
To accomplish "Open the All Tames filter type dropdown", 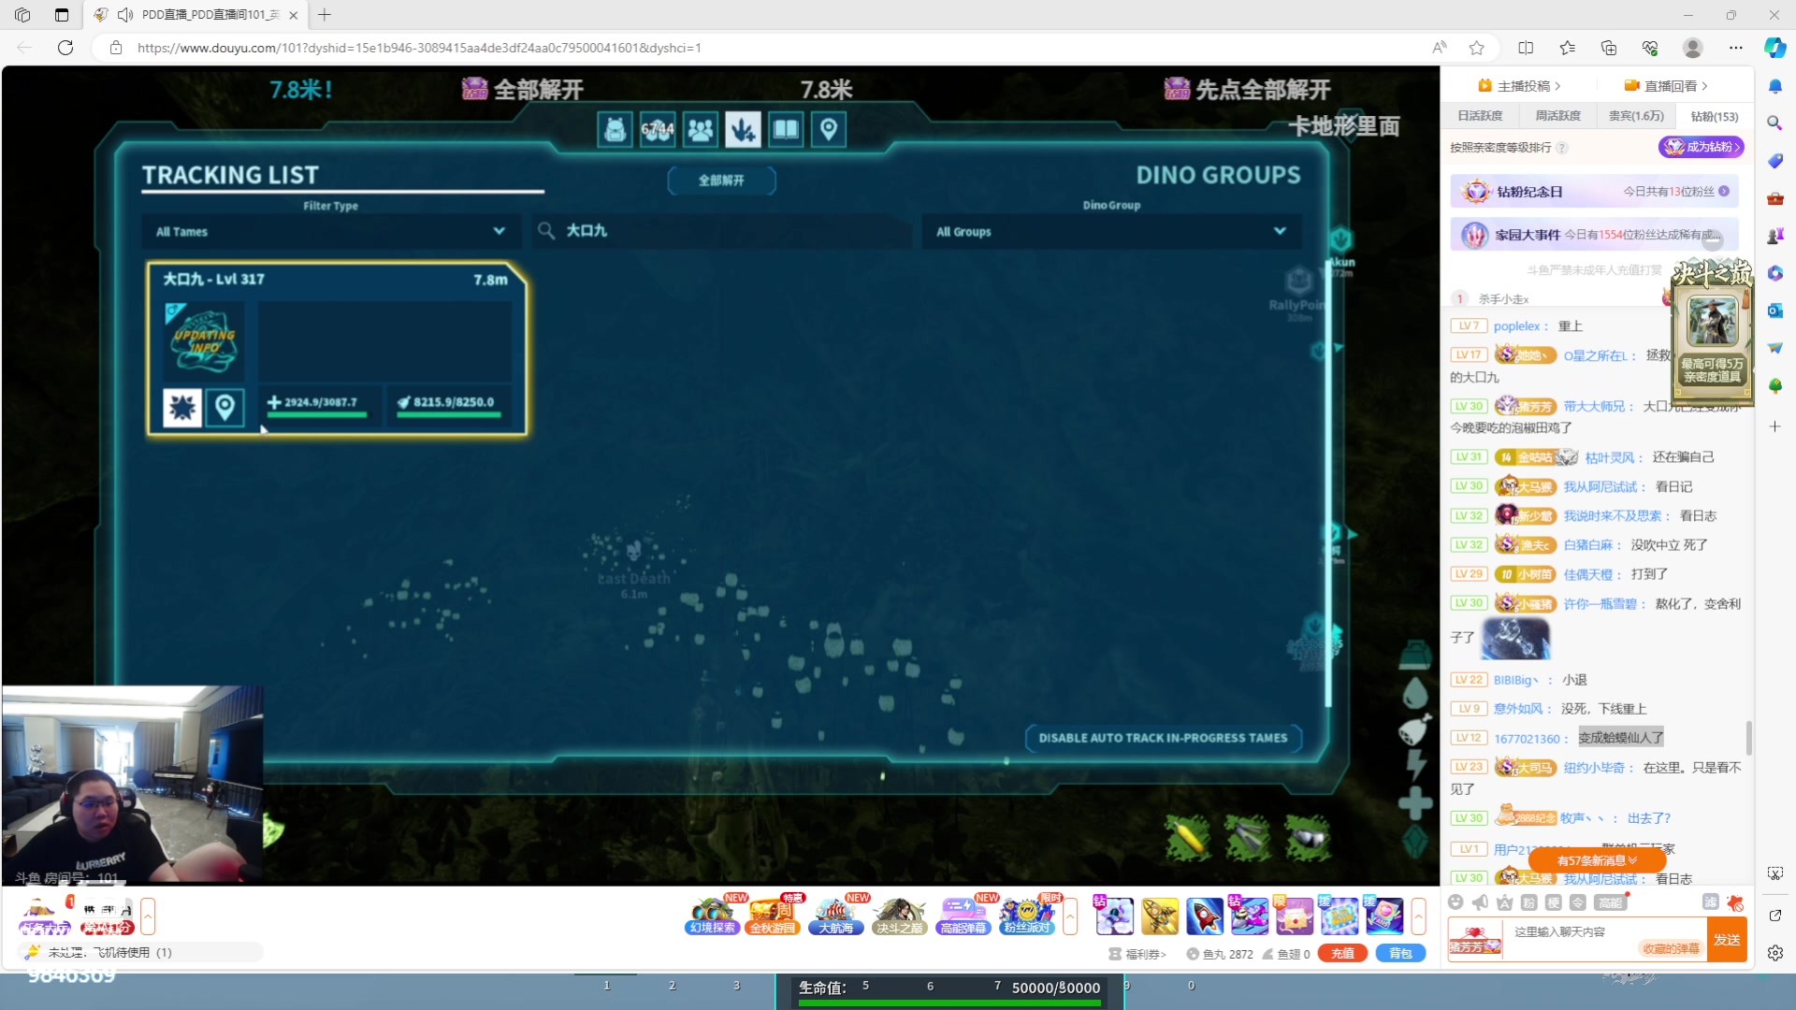I will click(330, 231).
